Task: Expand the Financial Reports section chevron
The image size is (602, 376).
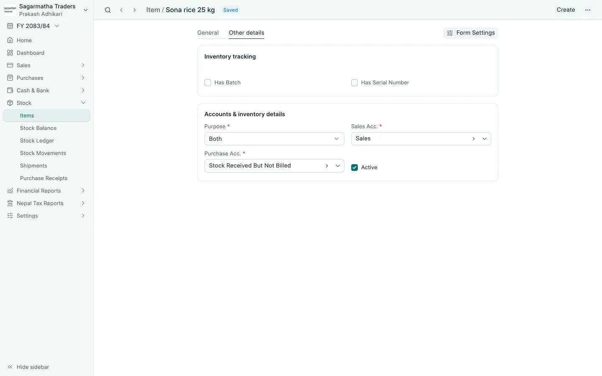Action: (83, 191)
